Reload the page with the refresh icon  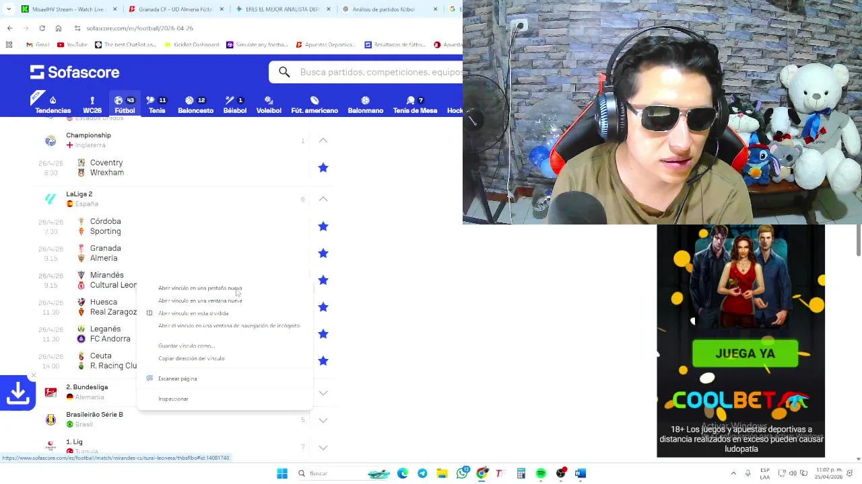pos(42,28)
